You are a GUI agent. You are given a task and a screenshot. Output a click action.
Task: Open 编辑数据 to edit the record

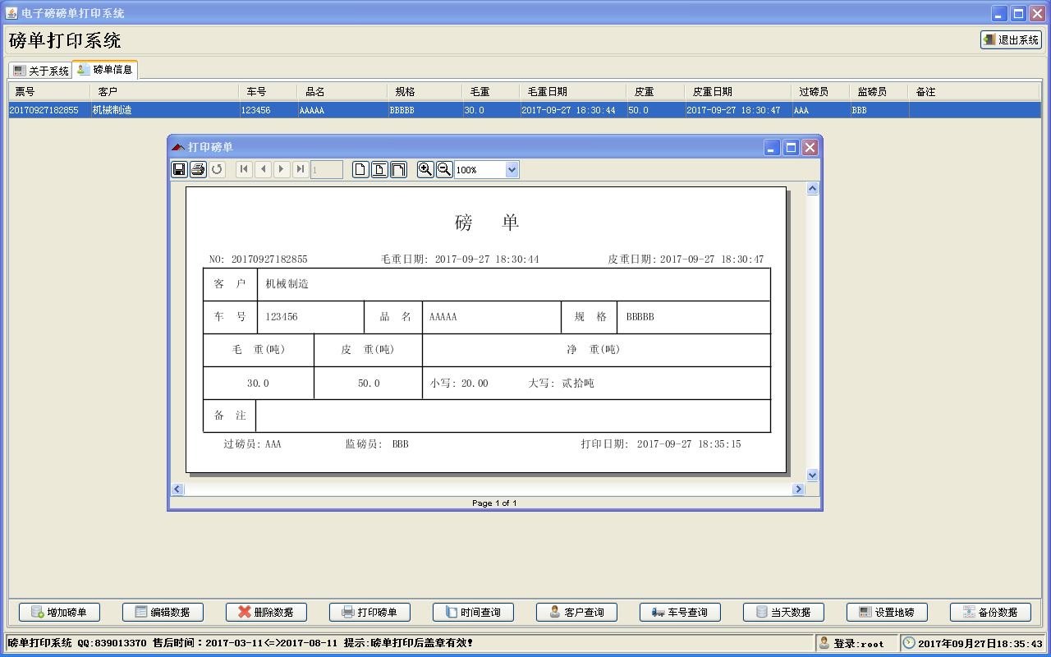pos(163,612)
